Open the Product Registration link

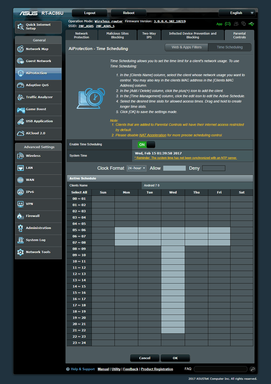click(x=157, y=369)
